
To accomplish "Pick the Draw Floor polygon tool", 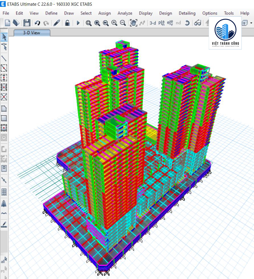I will (x=4, y=108).
